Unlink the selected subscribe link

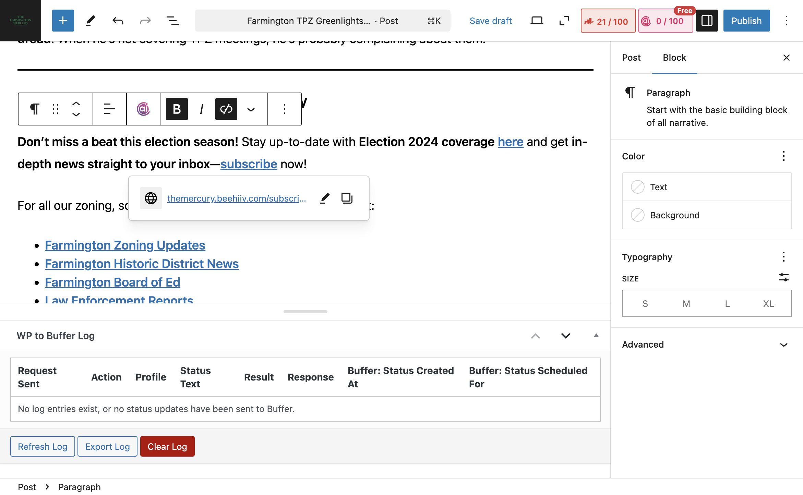coord(226,109)
